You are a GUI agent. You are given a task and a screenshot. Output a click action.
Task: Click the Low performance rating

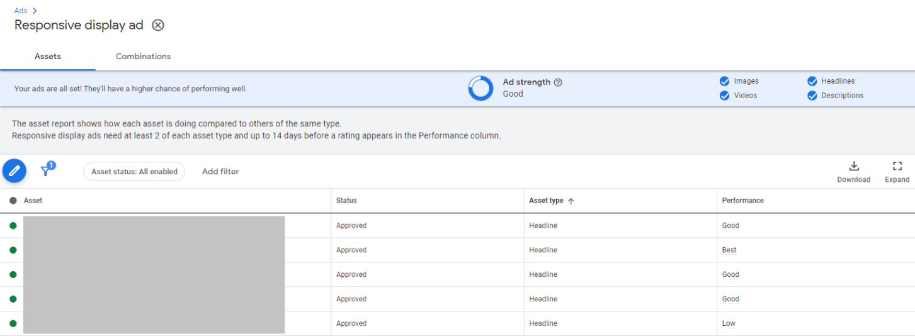click(729, 323)
